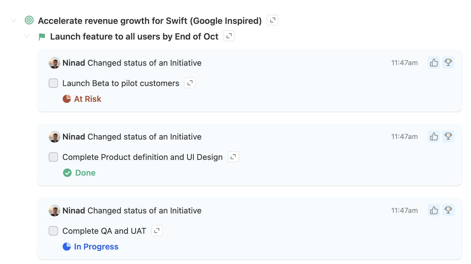The image size is (471, 264).
Task: Click the 11:47am timestamp on Launch Beta card
Action: tap(405, 63)
